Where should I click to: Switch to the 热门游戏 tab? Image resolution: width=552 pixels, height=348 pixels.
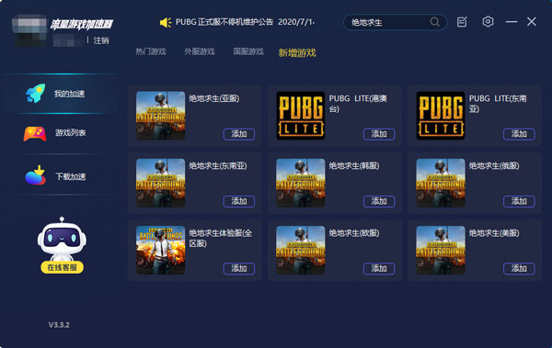151,52
